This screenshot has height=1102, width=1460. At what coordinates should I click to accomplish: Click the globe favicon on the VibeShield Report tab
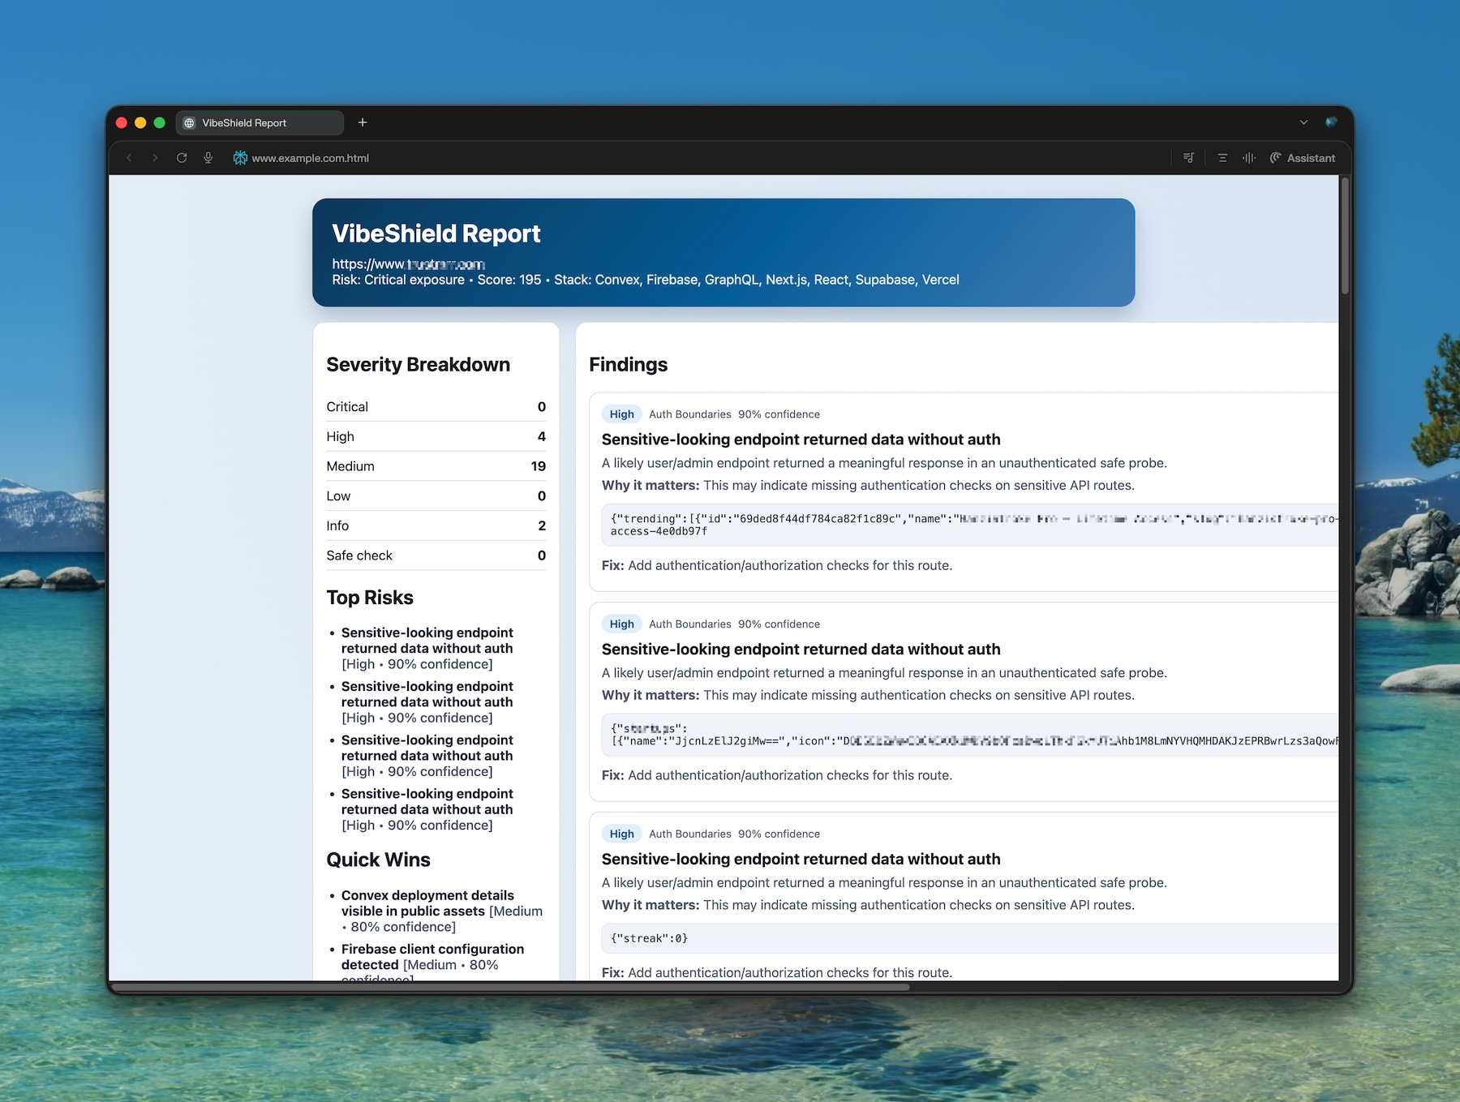pos(189,122)
